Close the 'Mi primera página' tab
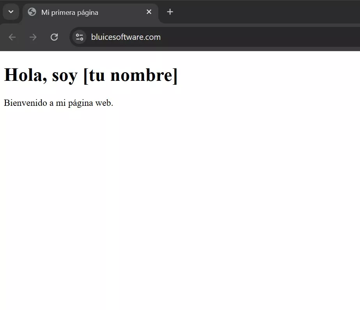The height and width of the screenshot is (310, 360). 149,12
